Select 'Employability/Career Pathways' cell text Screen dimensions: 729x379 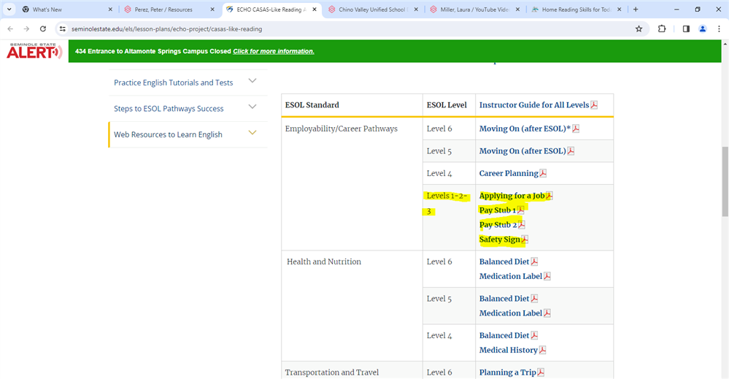[342, 129]
